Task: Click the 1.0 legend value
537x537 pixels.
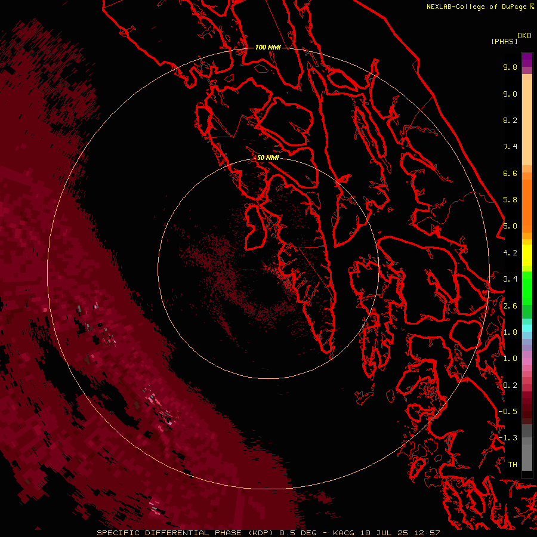Action: pyautogui.click(x=510, y=359)
